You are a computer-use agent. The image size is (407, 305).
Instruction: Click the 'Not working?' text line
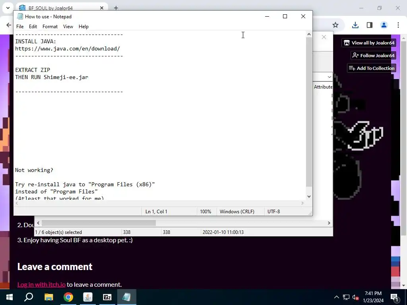click(34, 170)
